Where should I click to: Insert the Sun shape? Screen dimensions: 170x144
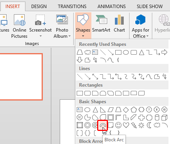[x=141, y=125]
